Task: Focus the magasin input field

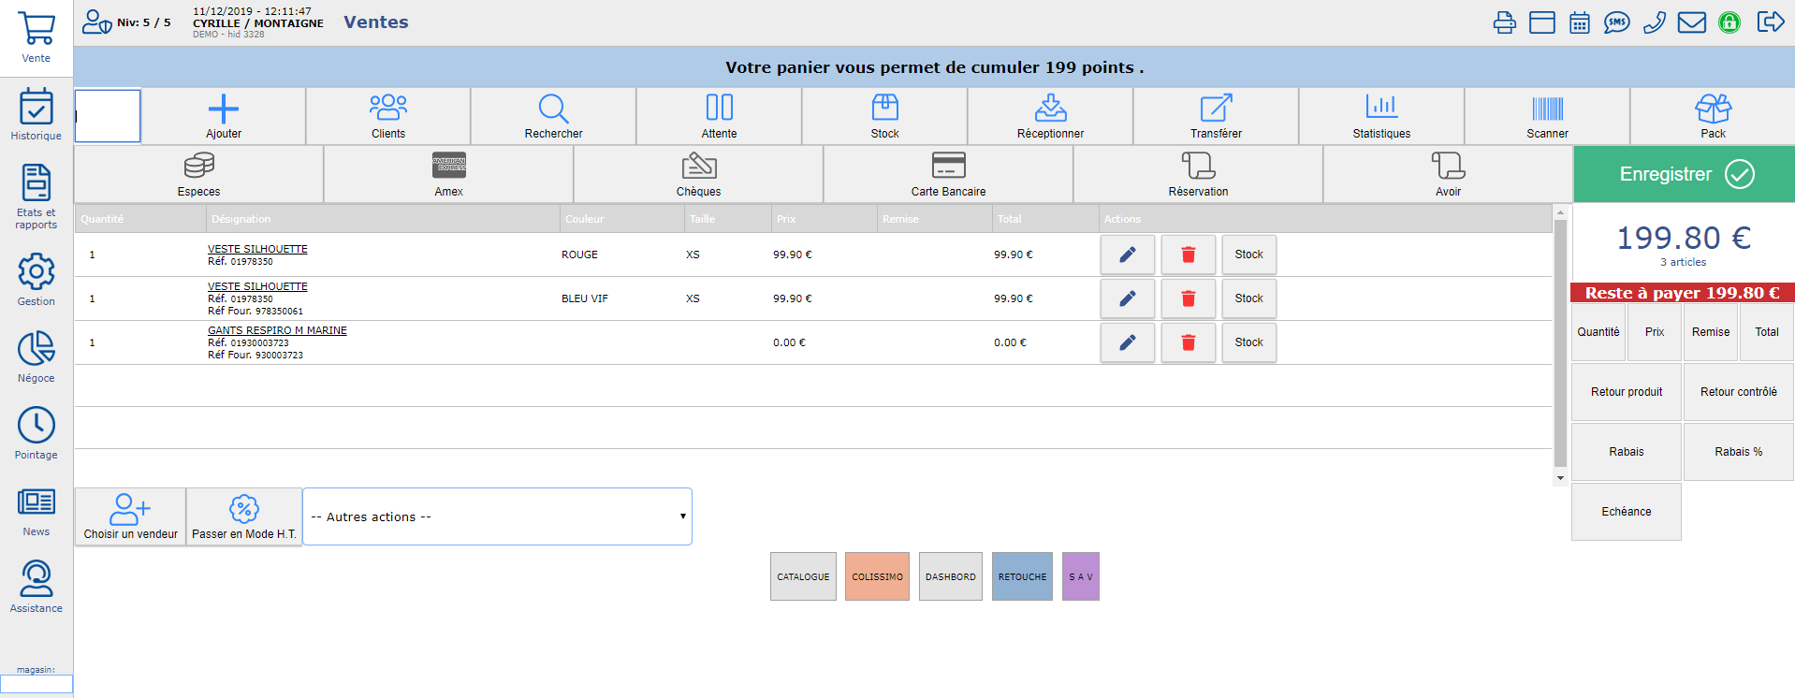Action: click(36, 685)
